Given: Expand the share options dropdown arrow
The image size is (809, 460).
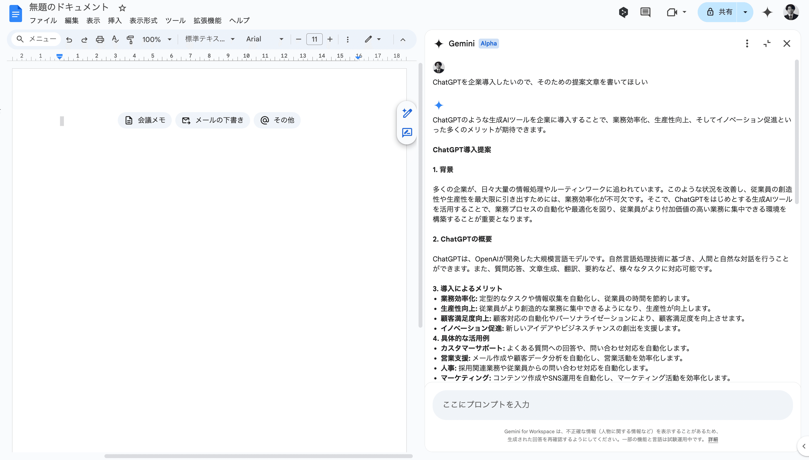Looking at the screenshot, I should [745, 12].
